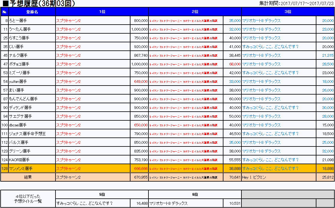Click the 30,000 value in ディランド選手 row
Image resolution: width=335 pixels, height=208 pixels.
328,108
